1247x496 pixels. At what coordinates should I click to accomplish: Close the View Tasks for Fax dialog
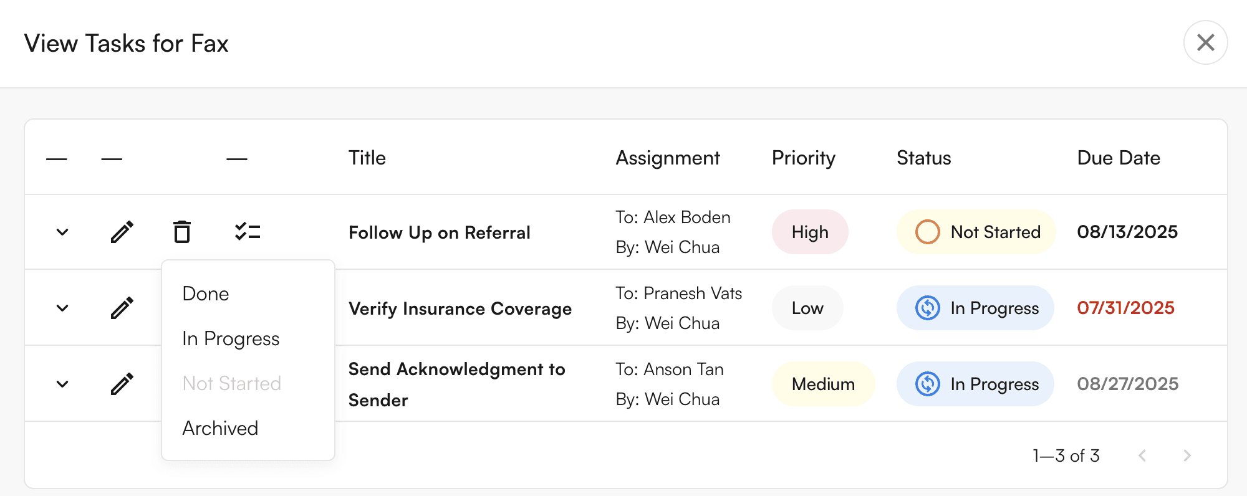[x=1205, y=42]
